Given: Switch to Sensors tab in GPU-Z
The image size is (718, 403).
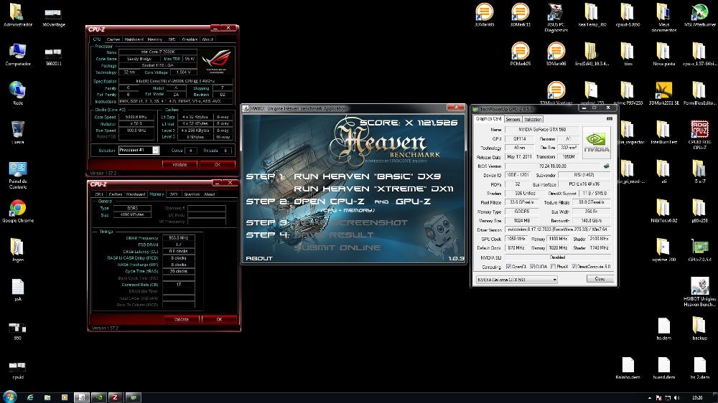Looking at the screenshot, I should 513,119.
